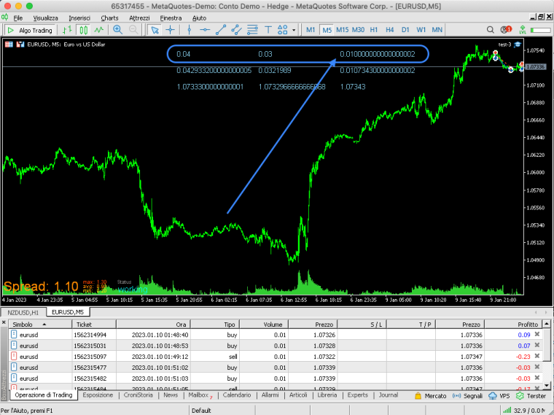This screenshot has height=415, width=554.
Task: Switch to EURUSD,M5 chart tab
Action: pyautogui.click(x=68, y=312)
